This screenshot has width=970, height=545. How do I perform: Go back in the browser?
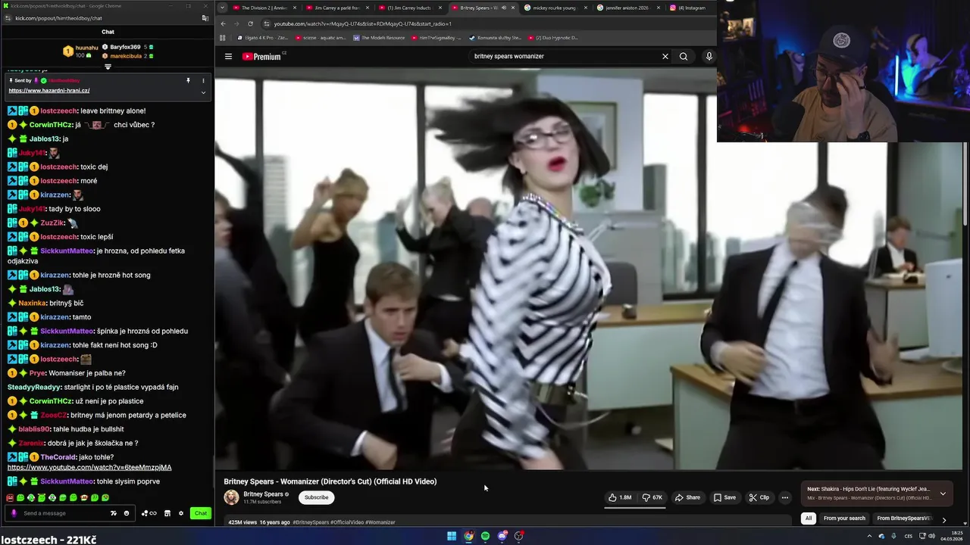(x=223, y=23)
